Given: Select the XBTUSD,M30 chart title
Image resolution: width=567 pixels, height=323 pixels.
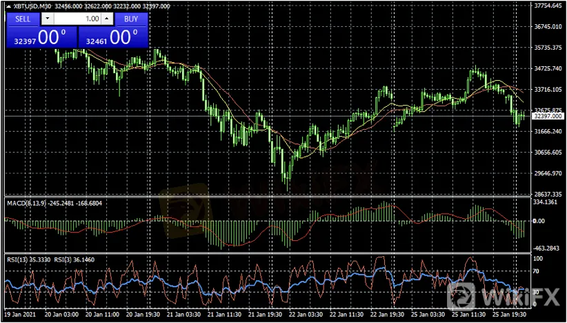Looking at the screenshot, I should (34, 6).
